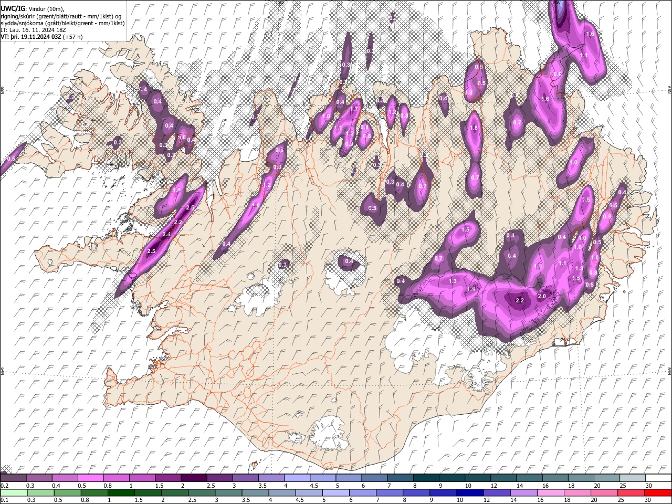The height and width of the screenshot is (504, 672).
Task: Click the '0.2' value in the upper legend
Action: click(4, 486)
